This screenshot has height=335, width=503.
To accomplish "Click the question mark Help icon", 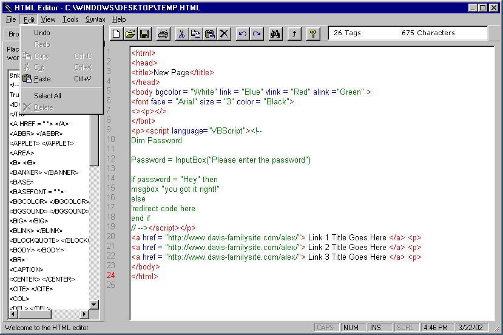I will pyautogui.click(x=312, y=34).
